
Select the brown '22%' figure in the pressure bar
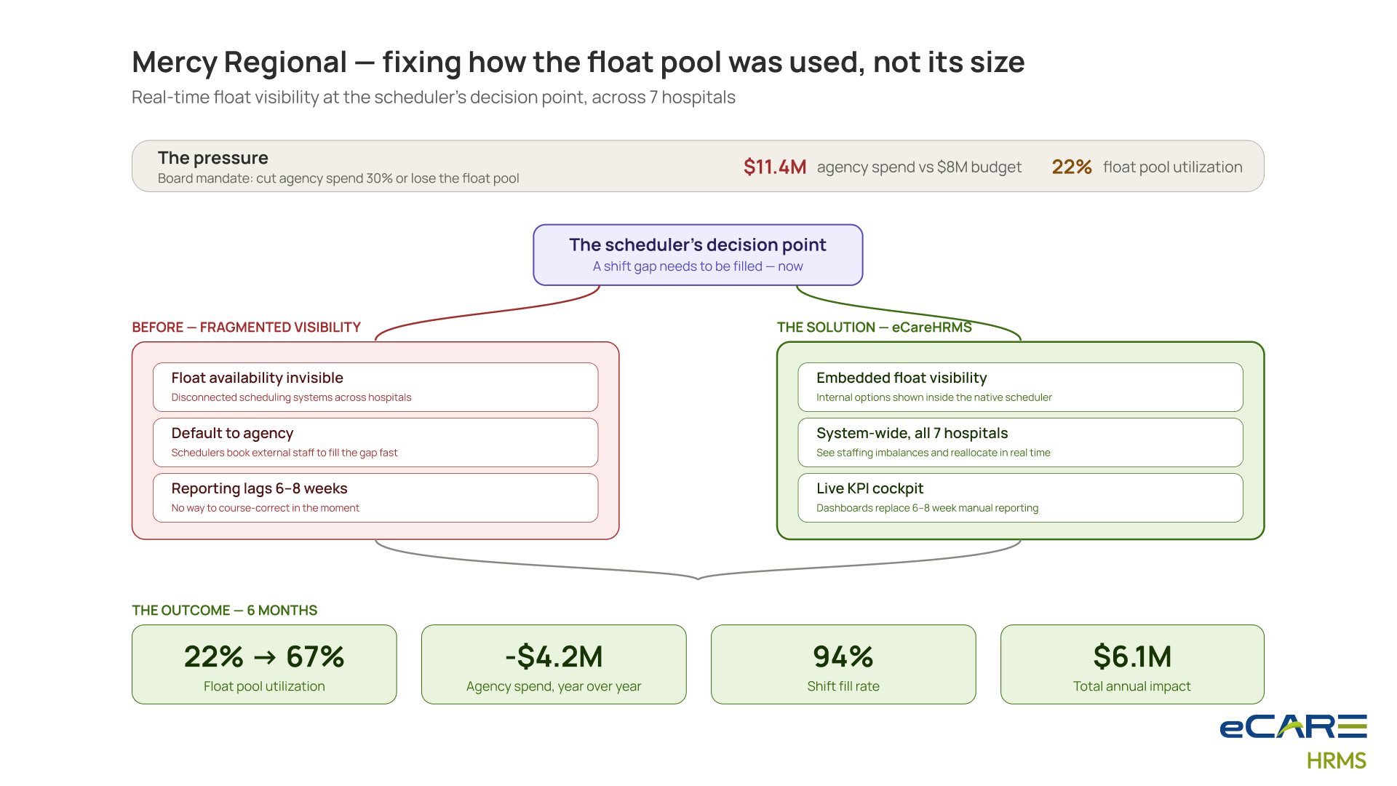pyautogui.click(x=1072, y=167)
